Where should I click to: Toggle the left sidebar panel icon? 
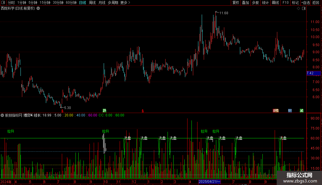tap(3, 3)
